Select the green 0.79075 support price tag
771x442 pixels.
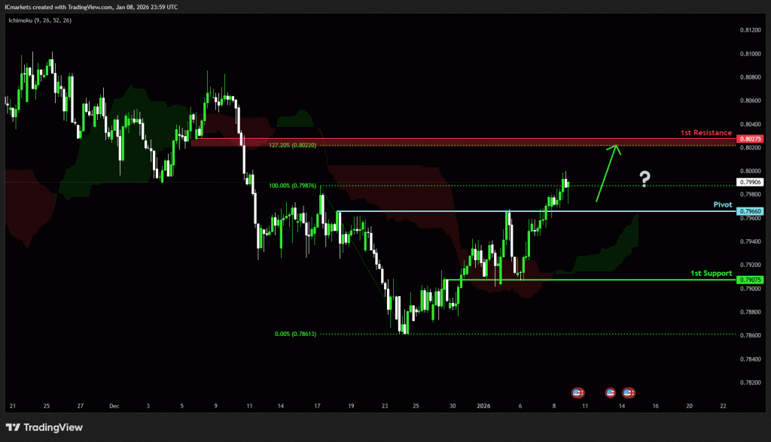coord(751,280)
